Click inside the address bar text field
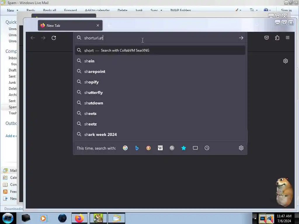299x224 pixels. [x=160, y=38]
